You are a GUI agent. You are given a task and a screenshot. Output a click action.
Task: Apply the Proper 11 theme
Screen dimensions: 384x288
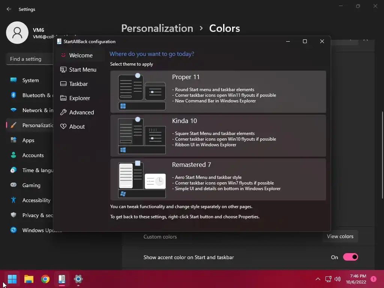pyautogui.click(x=218, y=91)
